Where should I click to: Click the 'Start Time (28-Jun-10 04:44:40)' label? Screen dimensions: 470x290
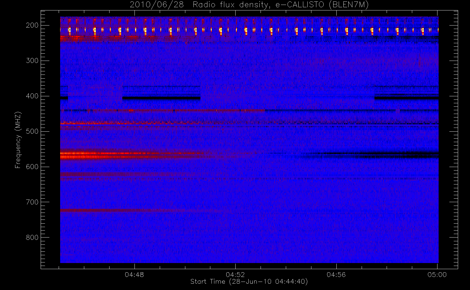click(x=249, y=282)
